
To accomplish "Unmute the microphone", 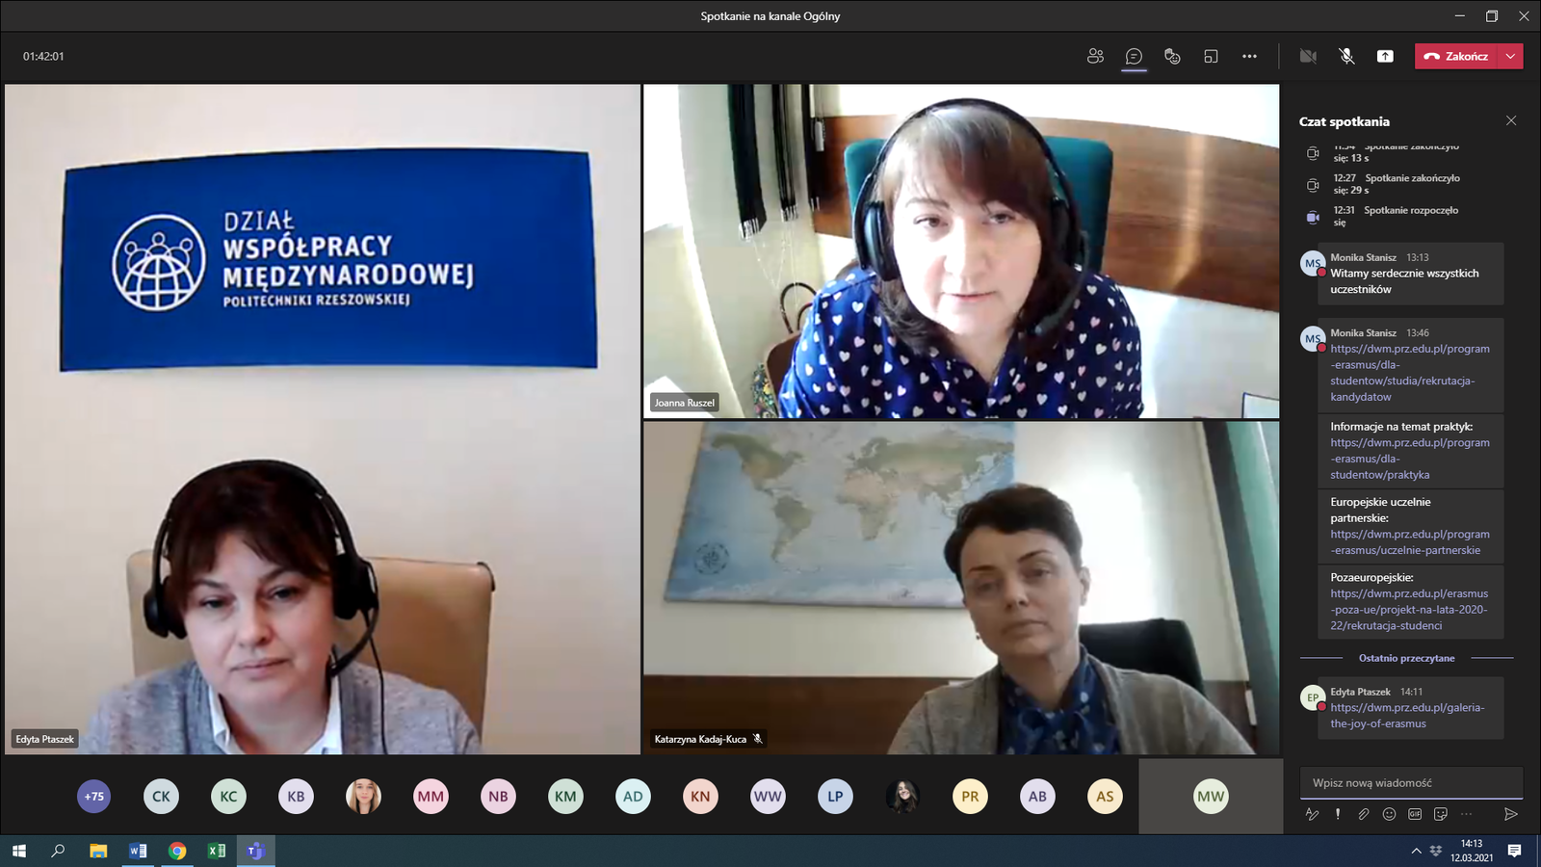I will click(x=1346, y=56).
